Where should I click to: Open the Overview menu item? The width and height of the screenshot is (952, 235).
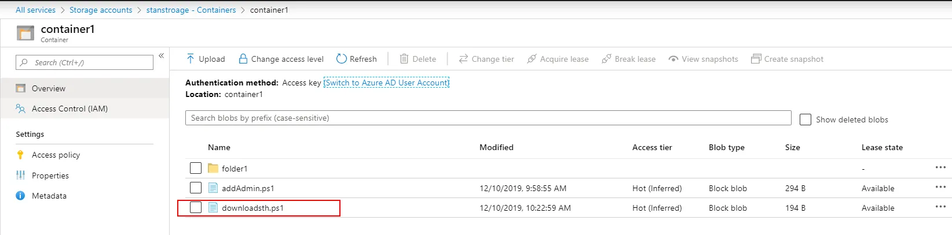pyautogui.click(x=85, y=88)
